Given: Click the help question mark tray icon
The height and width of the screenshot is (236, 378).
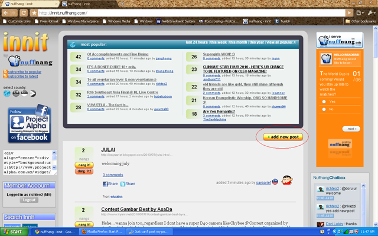Looking at the screenshot, I should (322, 232).
